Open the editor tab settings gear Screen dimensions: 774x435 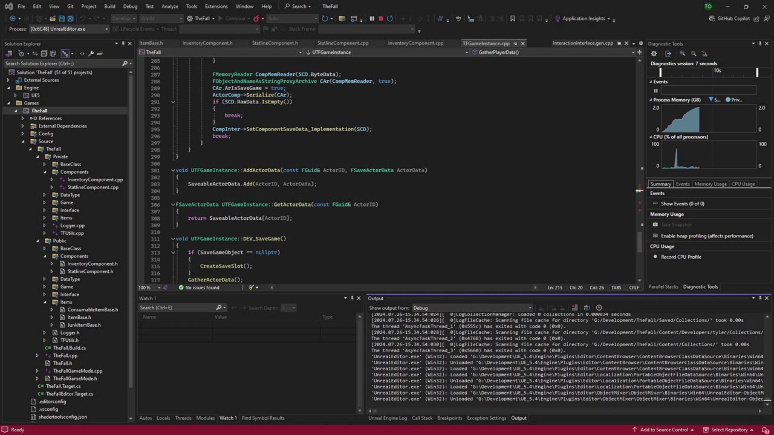pos(641,43)
